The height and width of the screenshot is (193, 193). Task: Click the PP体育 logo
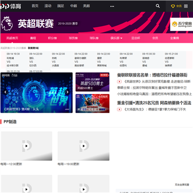pos(11,6)
